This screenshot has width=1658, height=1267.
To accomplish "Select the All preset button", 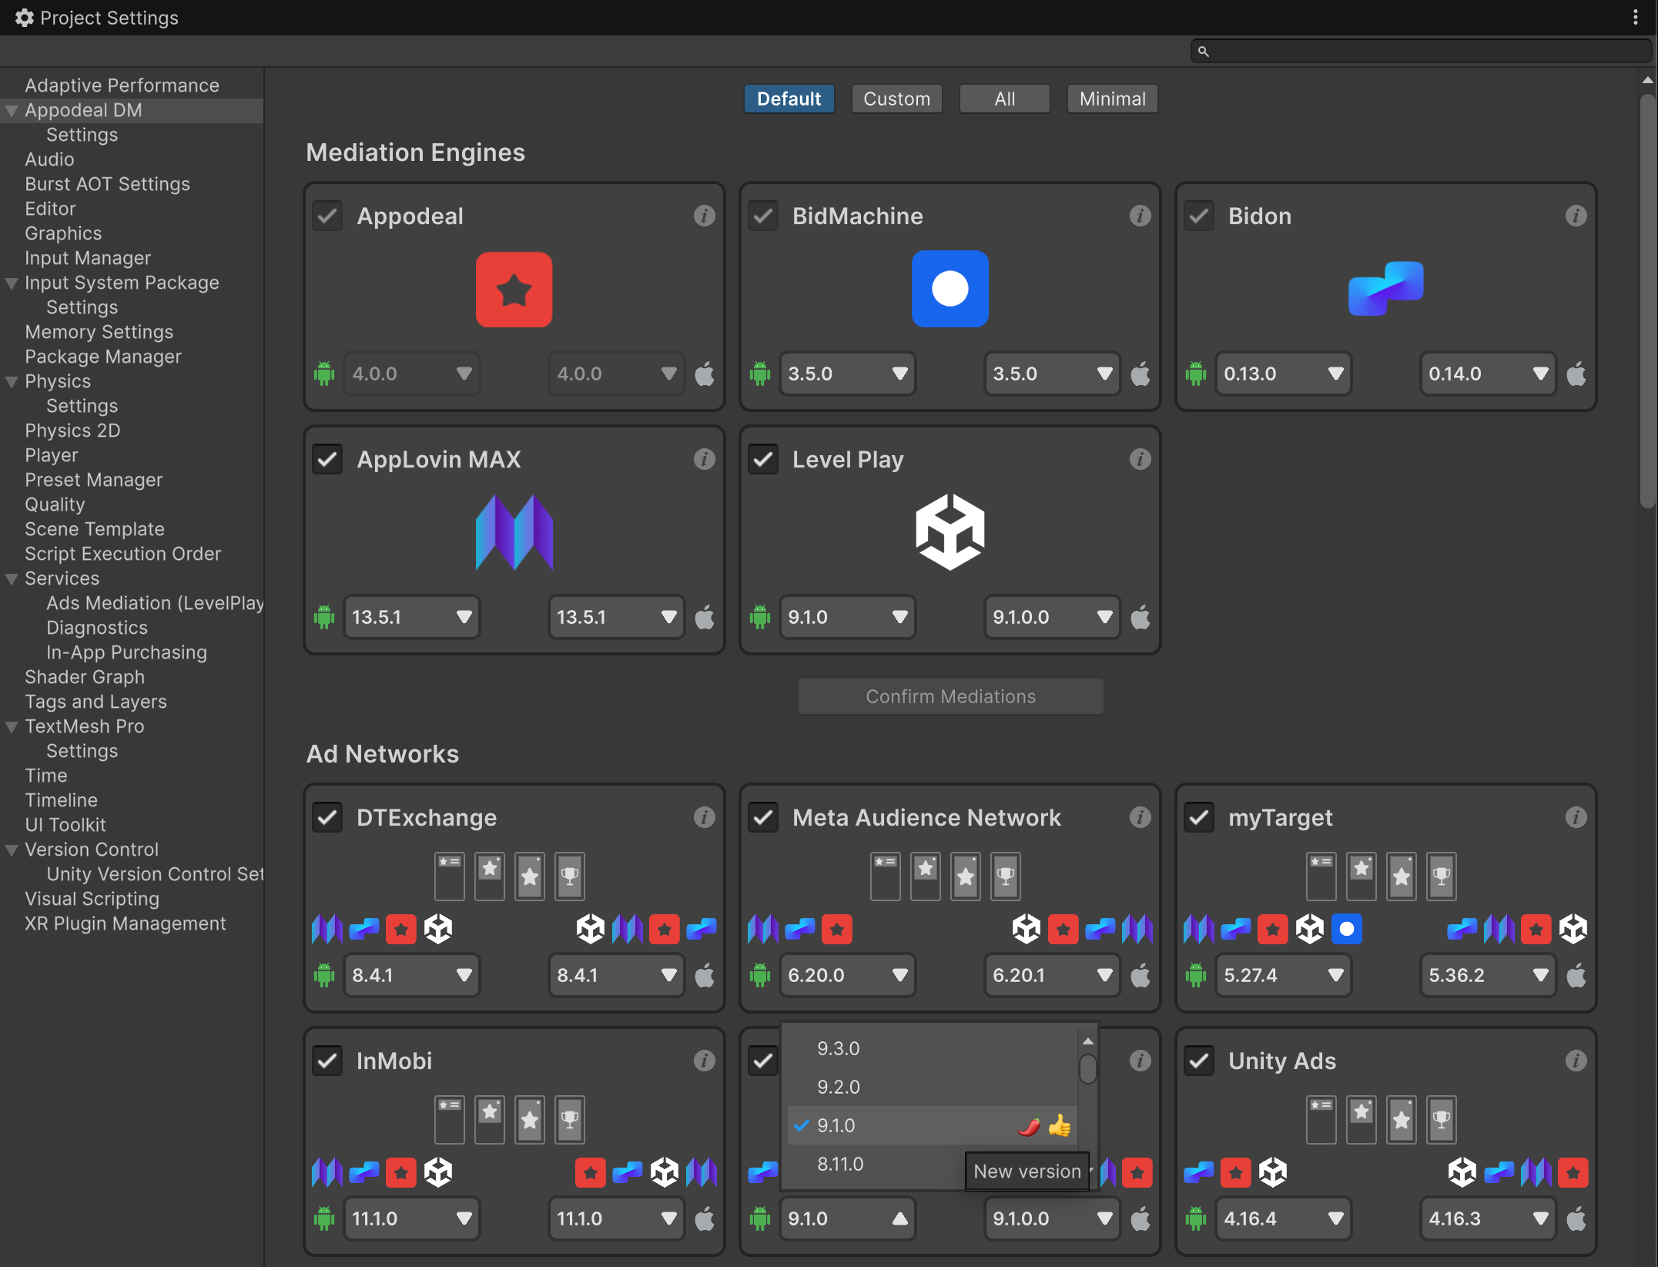I will (1004, 99).
